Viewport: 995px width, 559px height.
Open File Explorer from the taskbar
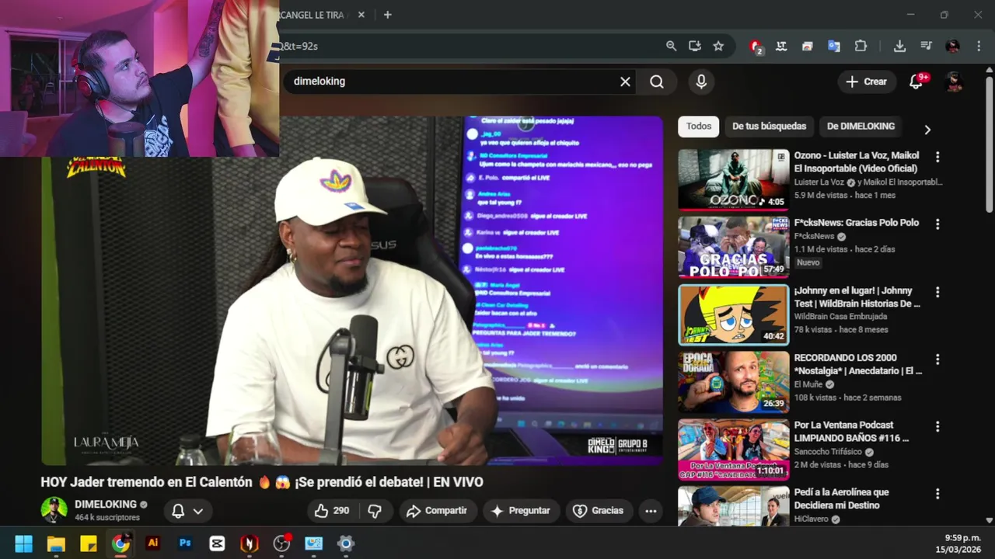pos(56,543)
